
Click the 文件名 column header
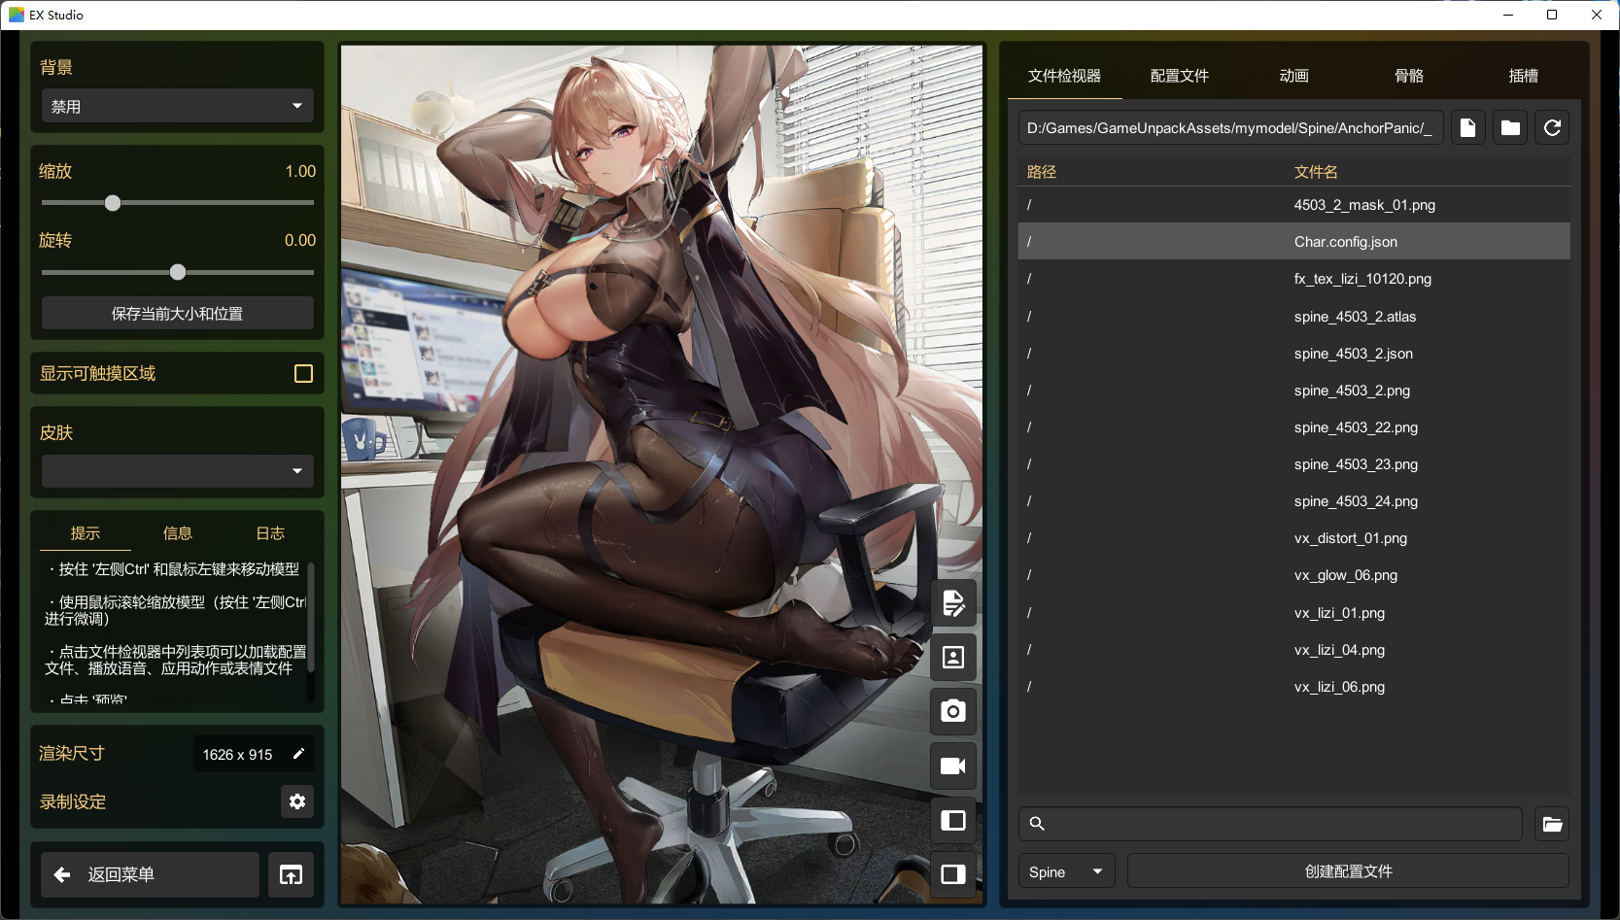tap(1316, 172)
